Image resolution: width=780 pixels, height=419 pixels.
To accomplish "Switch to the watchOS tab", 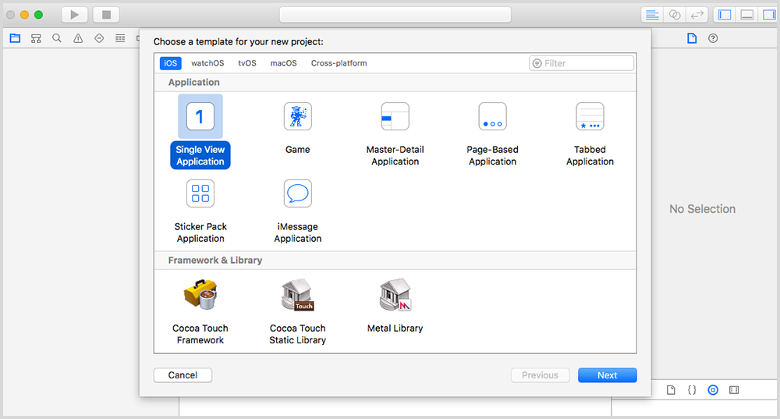I will 207,63.
